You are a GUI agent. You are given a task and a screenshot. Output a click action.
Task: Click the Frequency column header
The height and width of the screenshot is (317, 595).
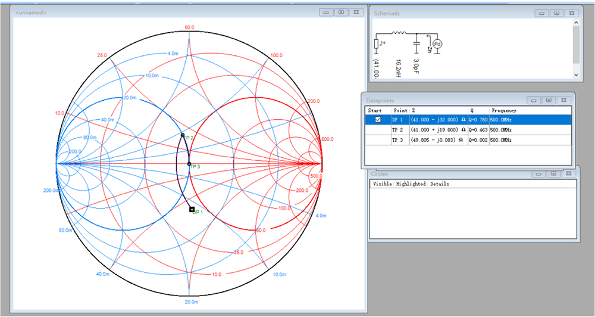pos(503,110)
